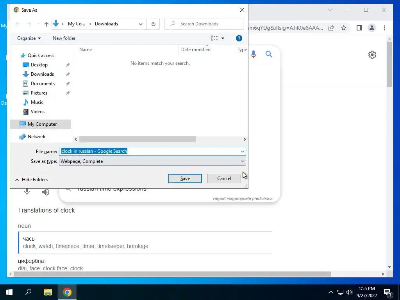
Task: Click Google search magnifier icon
Action: (269, 54)
